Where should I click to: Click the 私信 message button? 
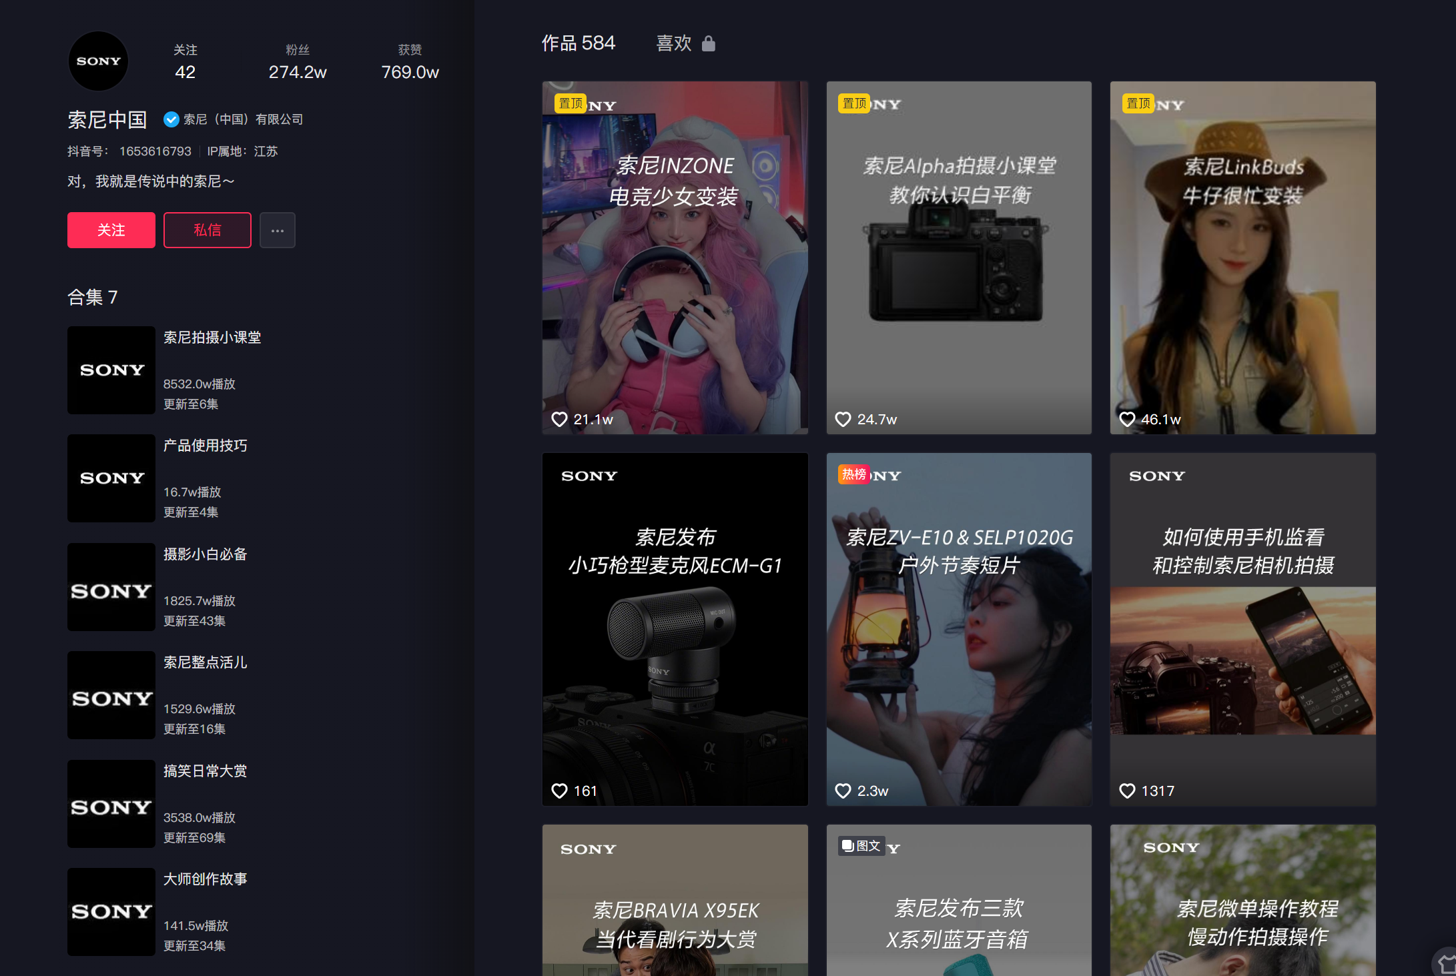coord(208,230)
